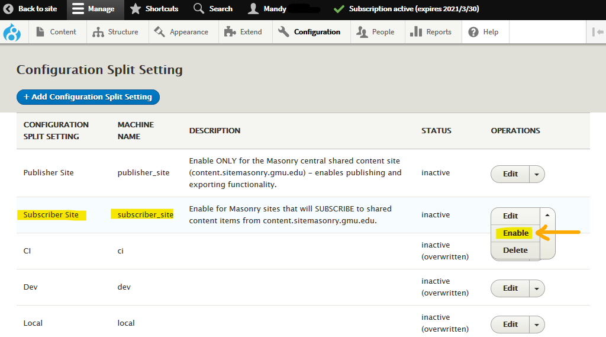Click the Local setting name cell
This screenshot has width=606, height=337.
coord(33,323)
